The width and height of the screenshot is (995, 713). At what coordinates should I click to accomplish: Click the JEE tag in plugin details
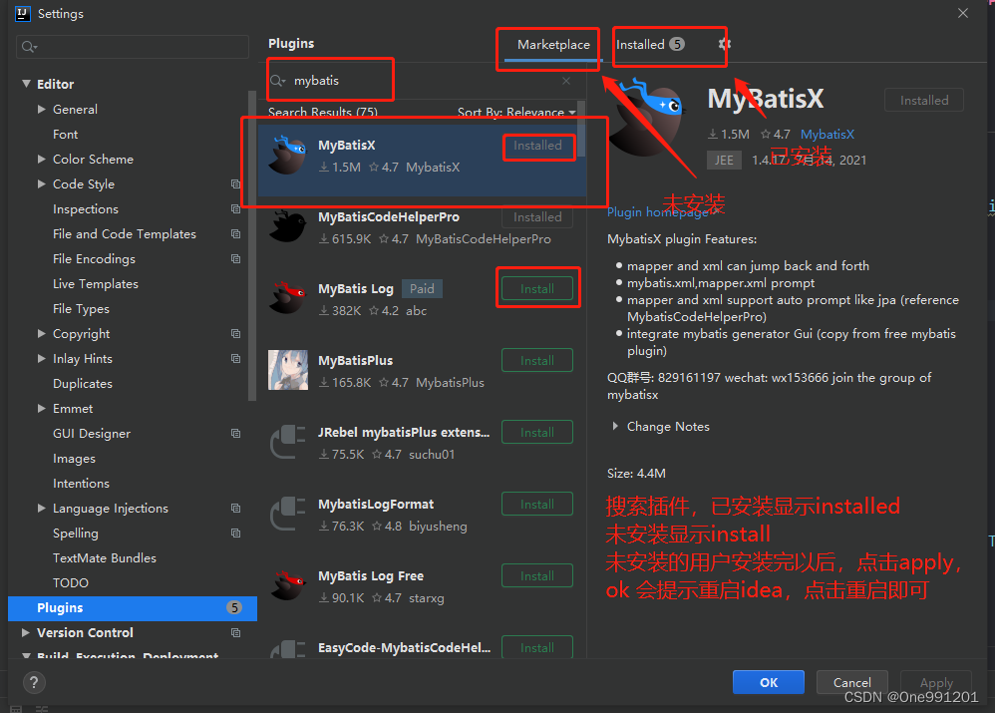724,160
